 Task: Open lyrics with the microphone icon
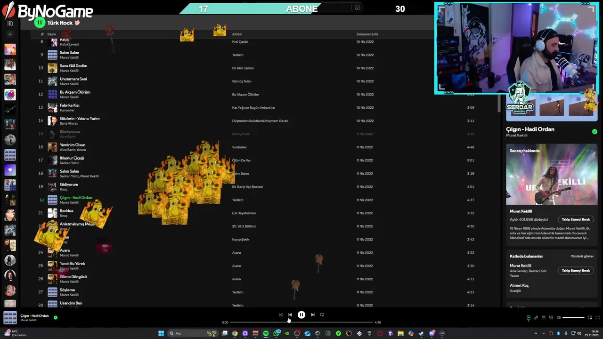tap(536, 318)
